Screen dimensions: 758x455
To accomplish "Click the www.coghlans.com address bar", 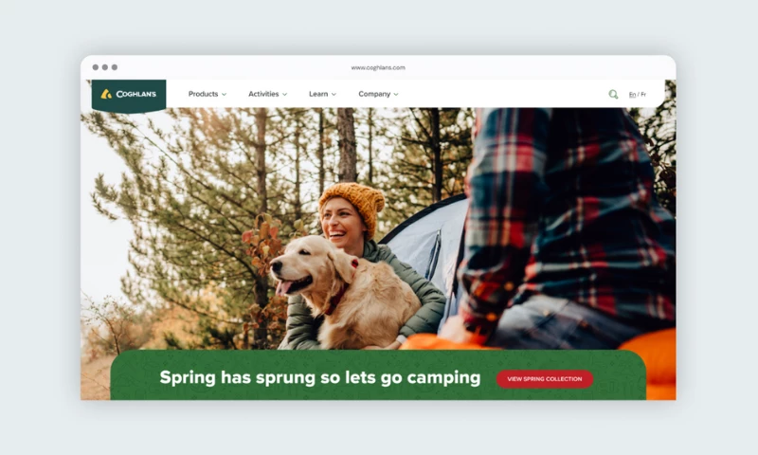I will point(378,67).
